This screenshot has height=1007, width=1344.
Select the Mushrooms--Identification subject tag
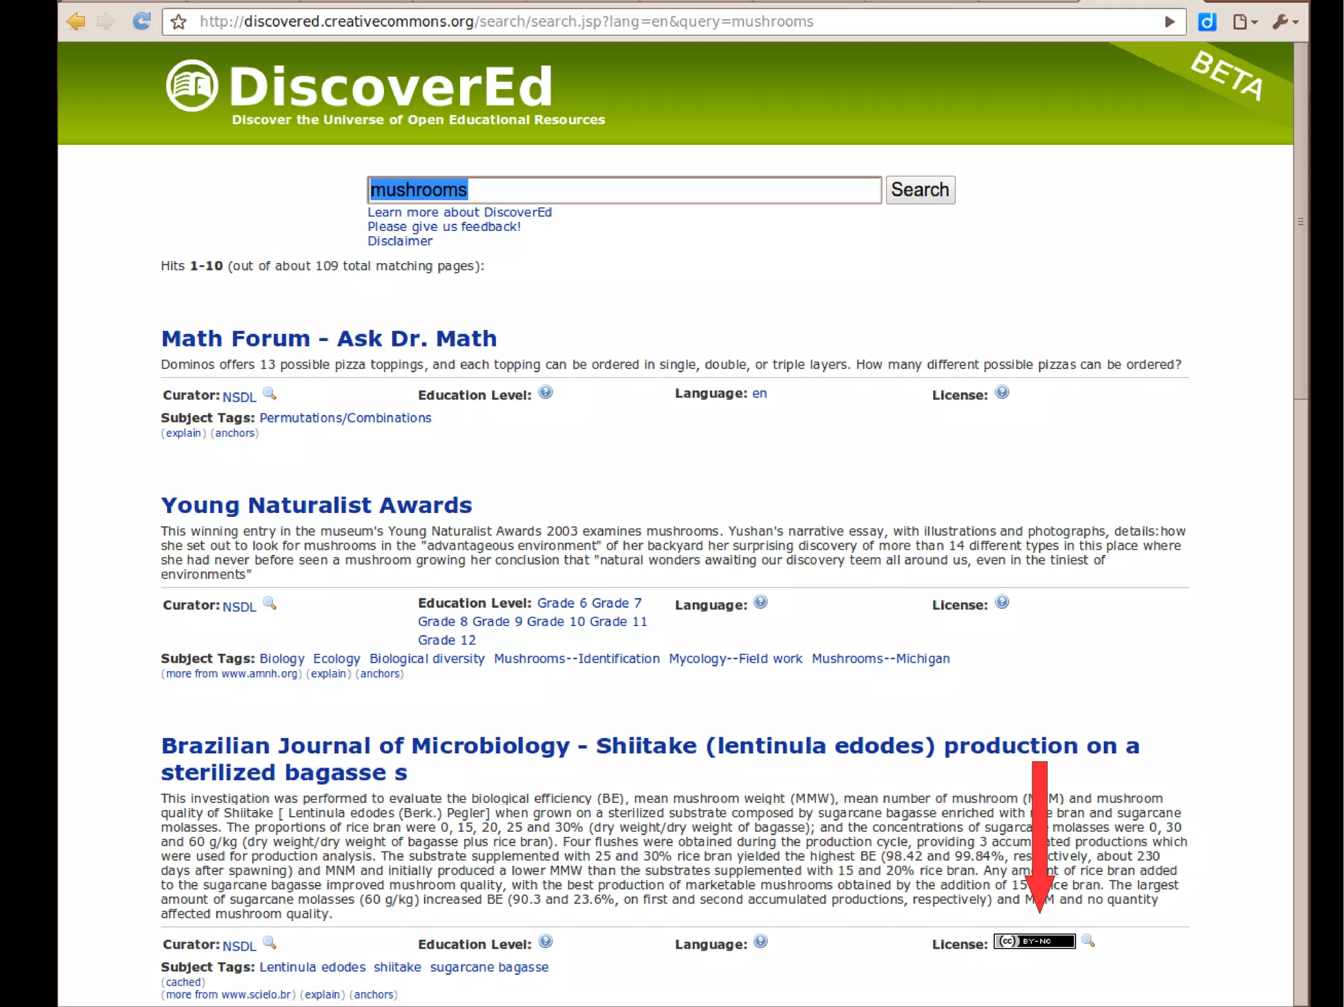[x=576, y=659]
